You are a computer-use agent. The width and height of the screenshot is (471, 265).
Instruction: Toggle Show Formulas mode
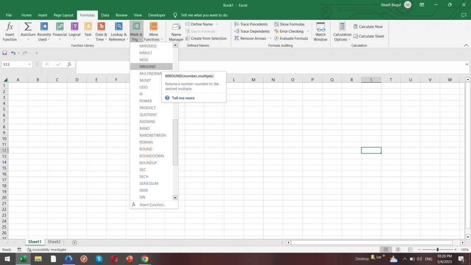click(x=289, y=24)
